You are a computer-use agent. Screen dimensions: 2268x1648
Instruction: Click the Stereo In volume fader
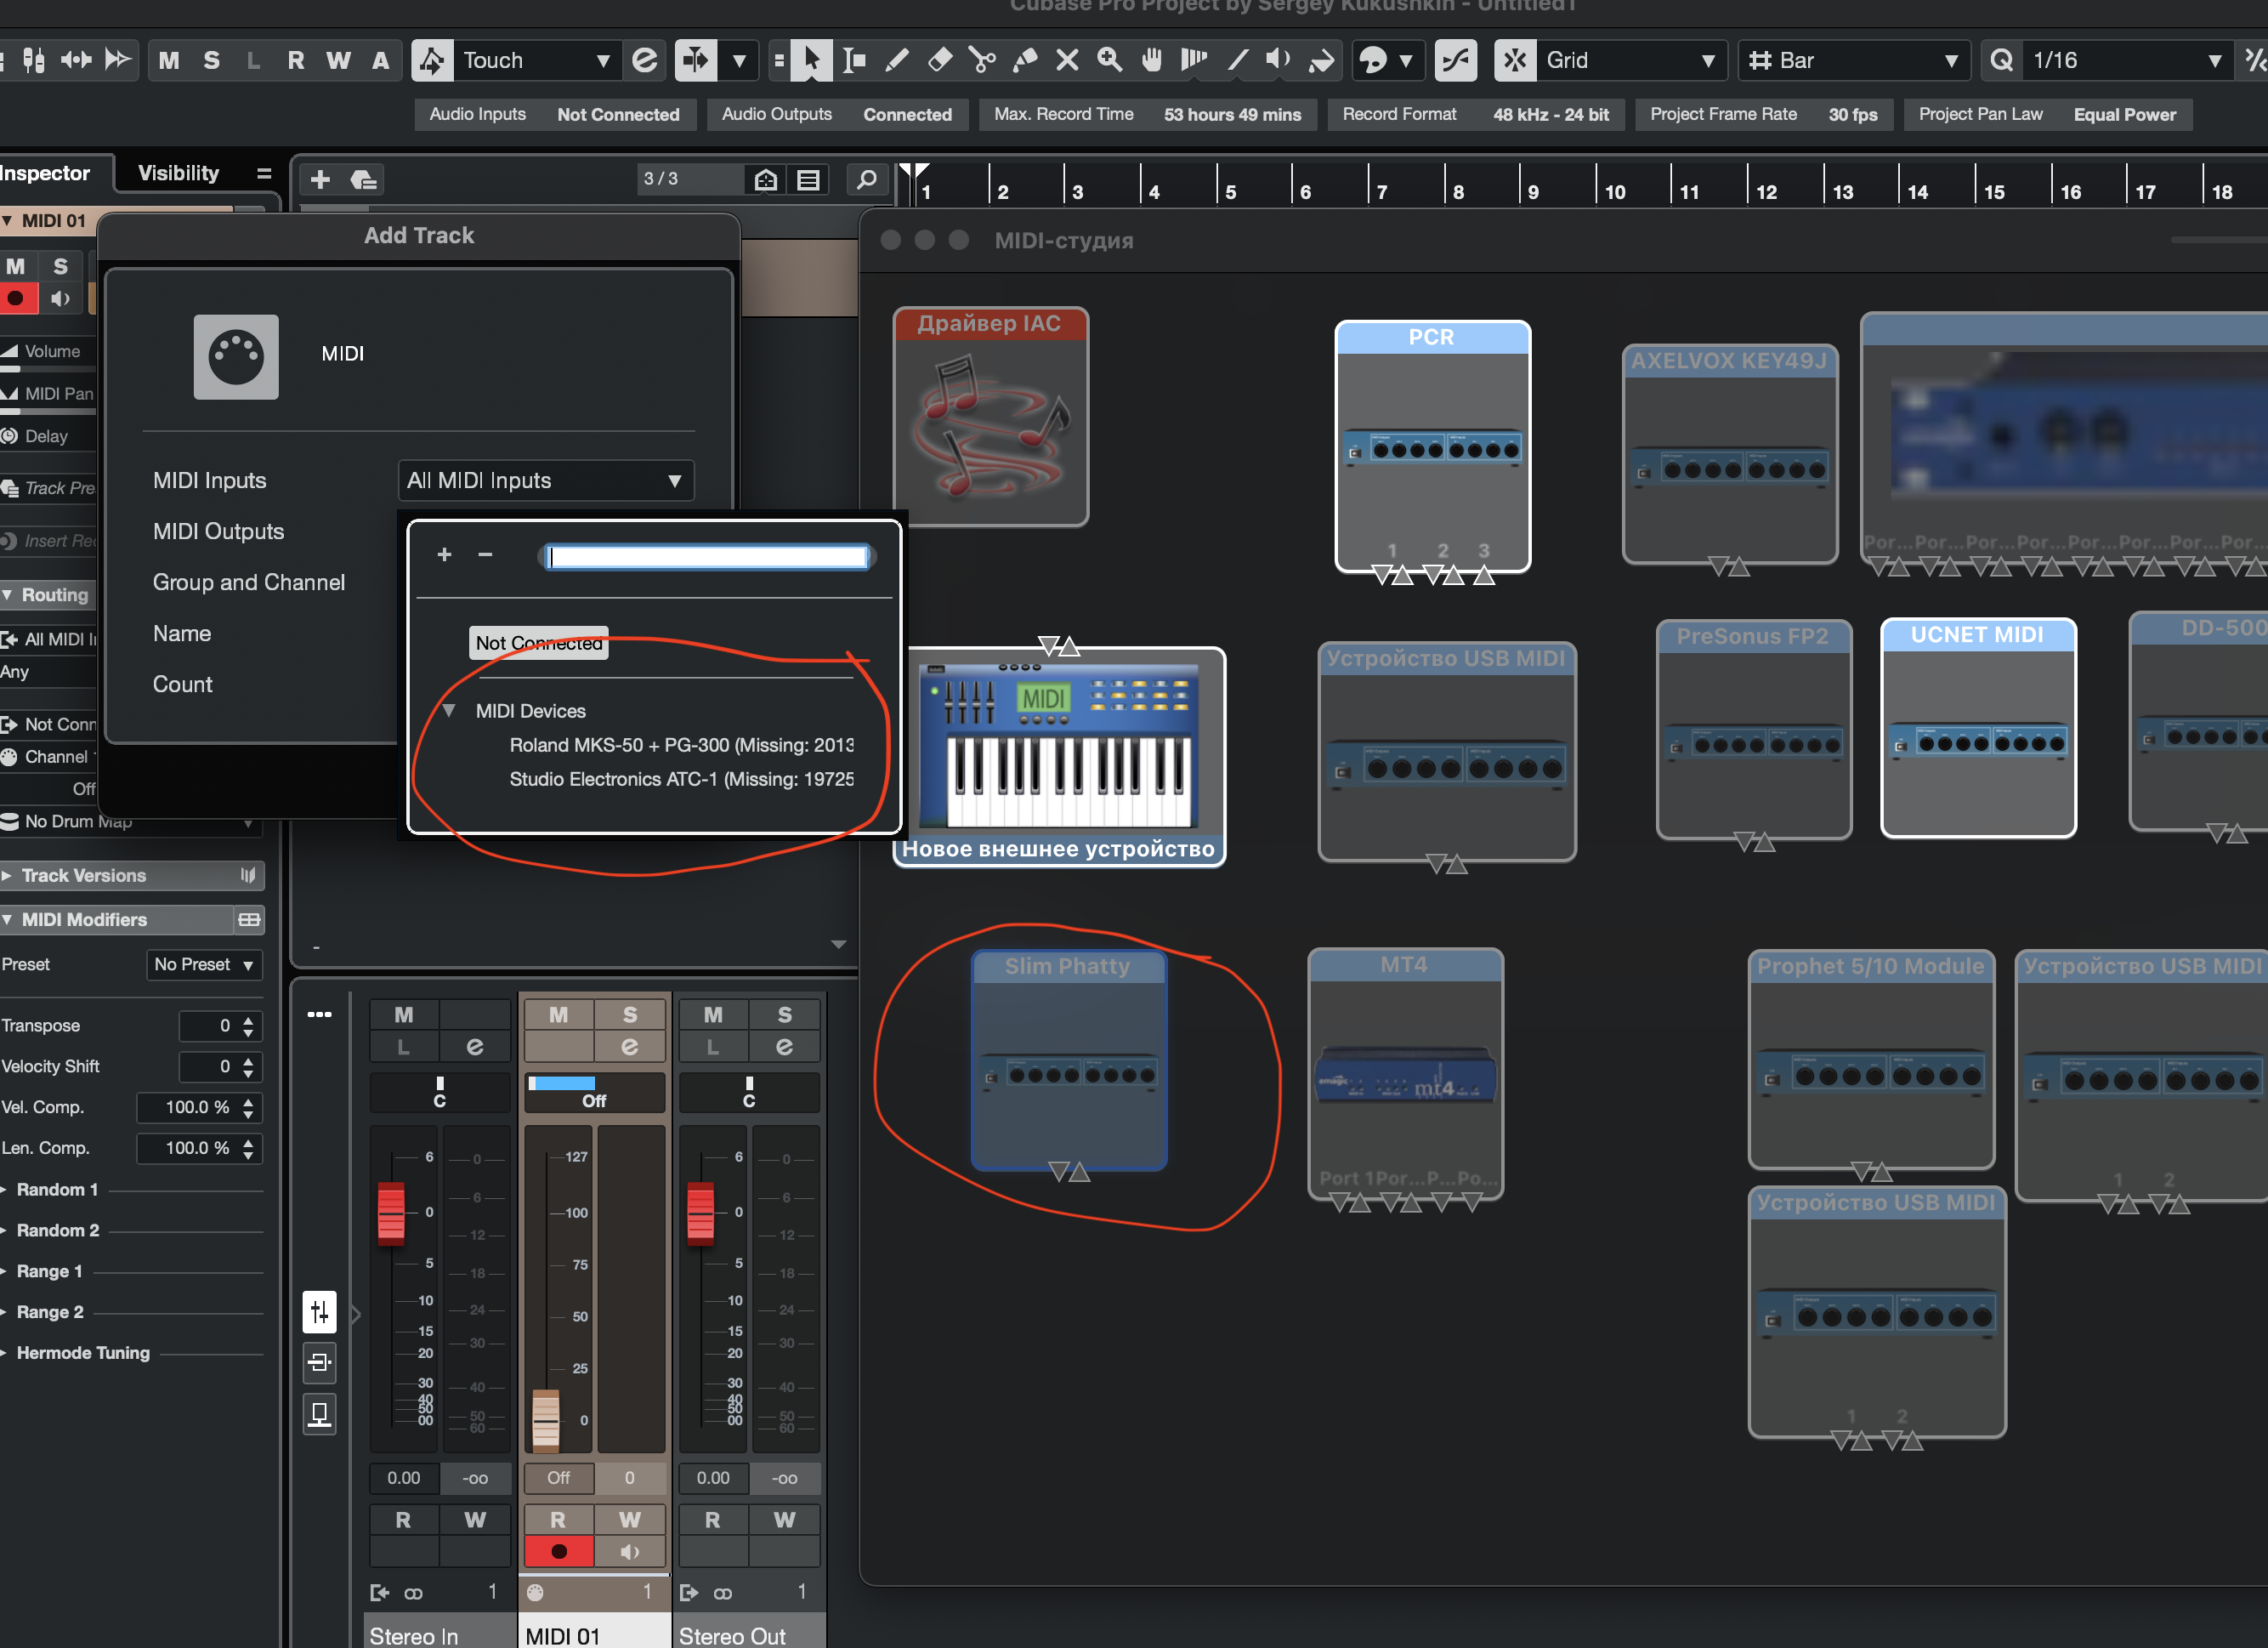click(391, 1213)
